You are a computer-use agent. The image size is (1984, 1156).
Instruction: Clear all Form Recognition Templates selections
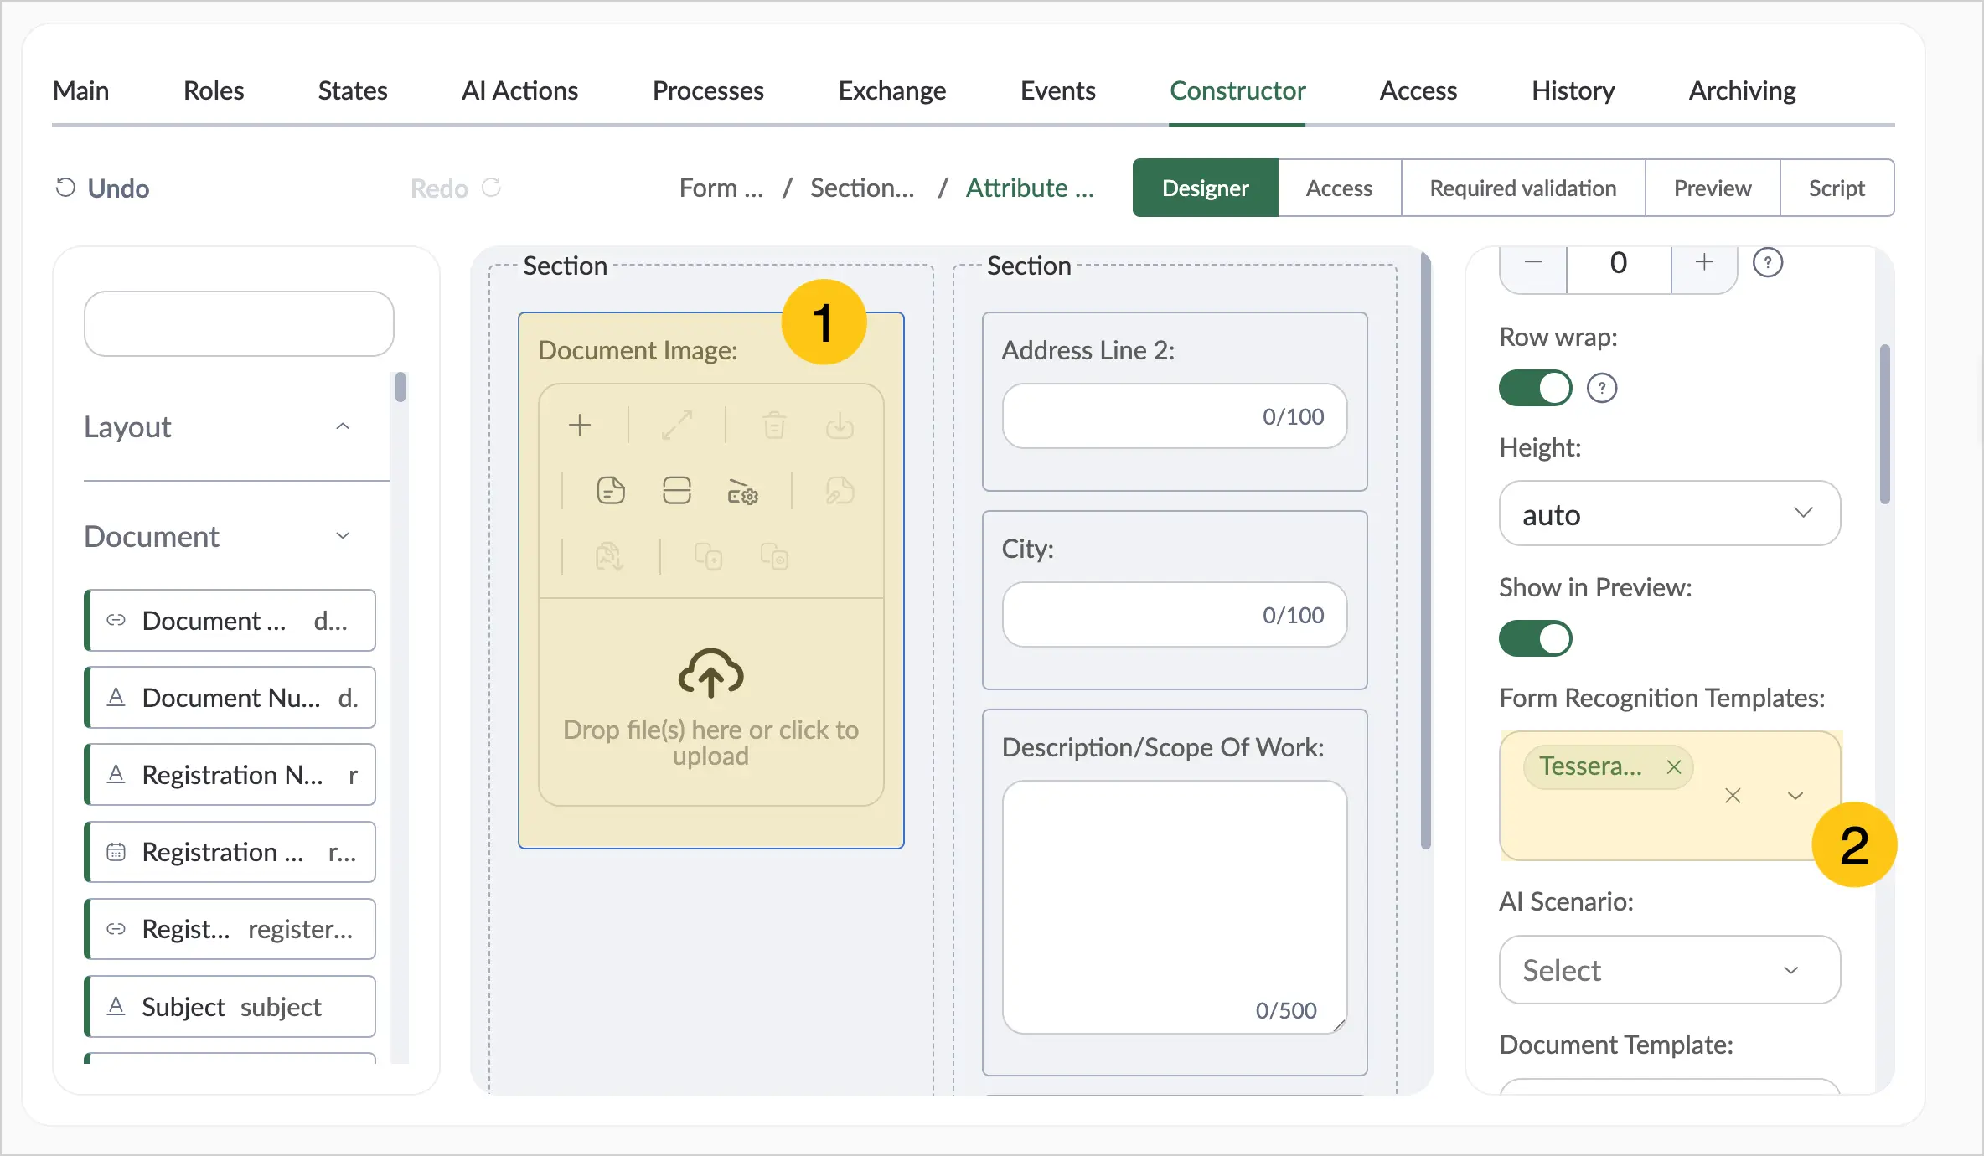(x=1733, y=796)
